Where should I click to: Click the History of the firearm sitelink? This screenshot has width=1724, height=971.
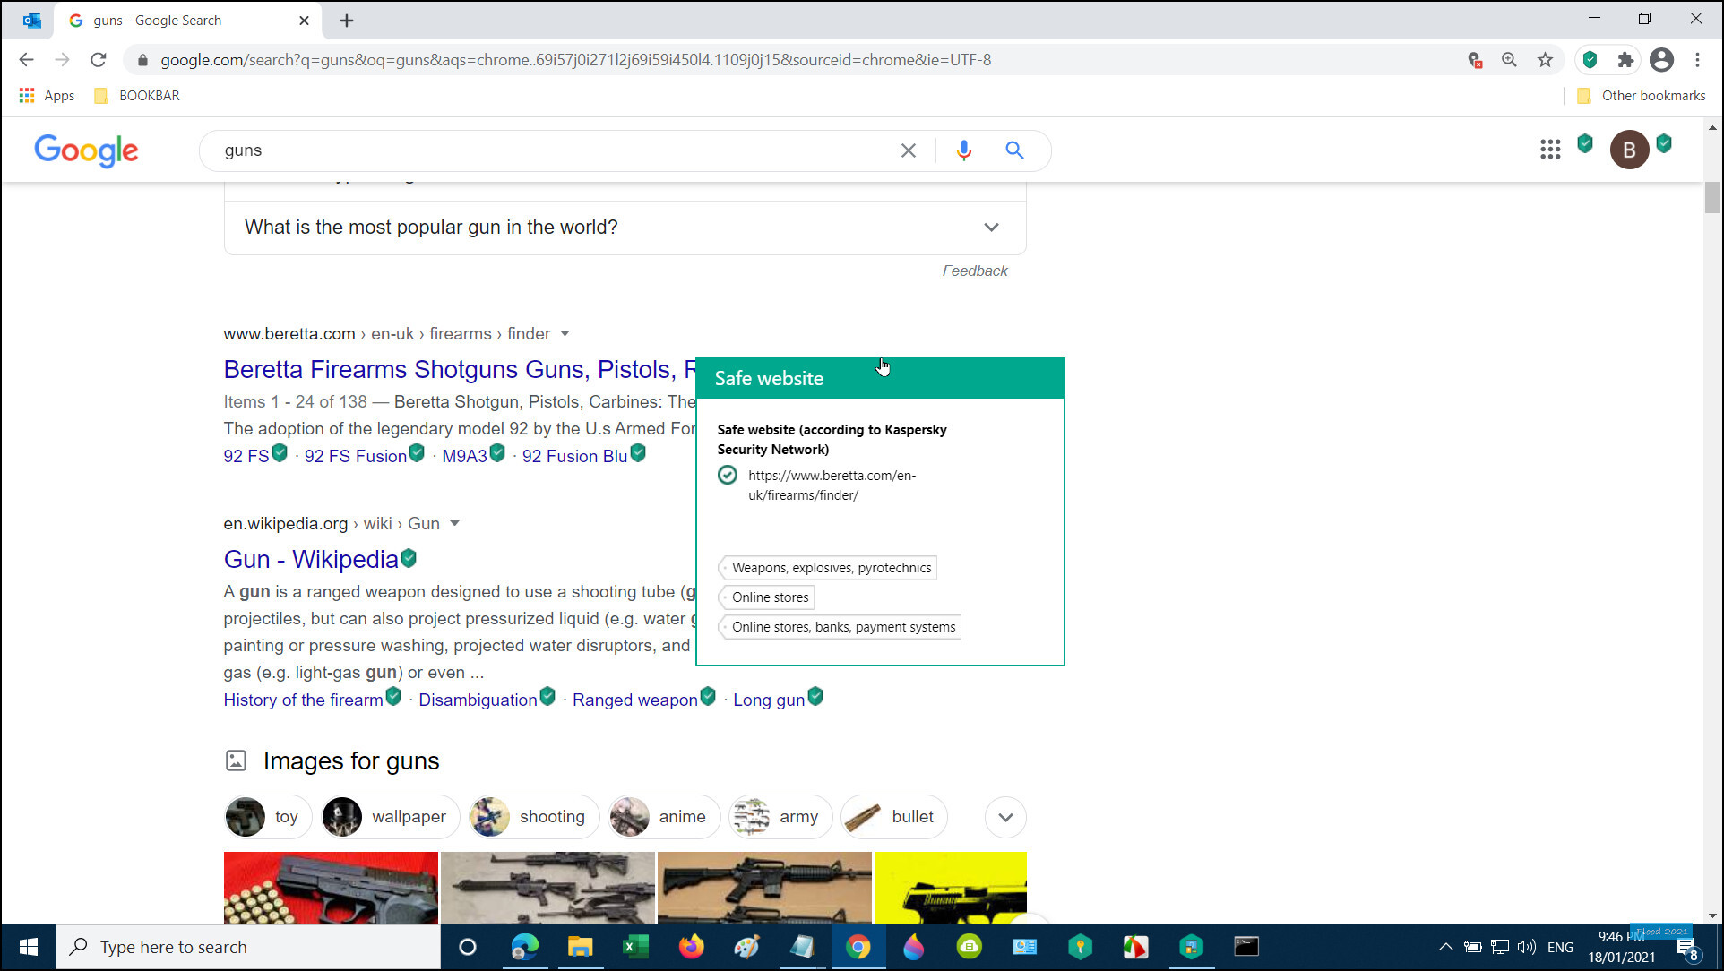[x=303, y=700]
